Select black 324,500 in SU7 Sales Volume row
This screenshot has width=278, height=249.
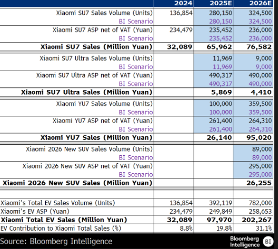pyautogui.click(x=260, y=13)
